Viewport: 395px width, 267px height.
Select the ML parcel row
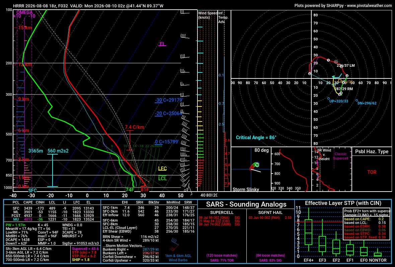pyautogui.click(x=52, y=212)
